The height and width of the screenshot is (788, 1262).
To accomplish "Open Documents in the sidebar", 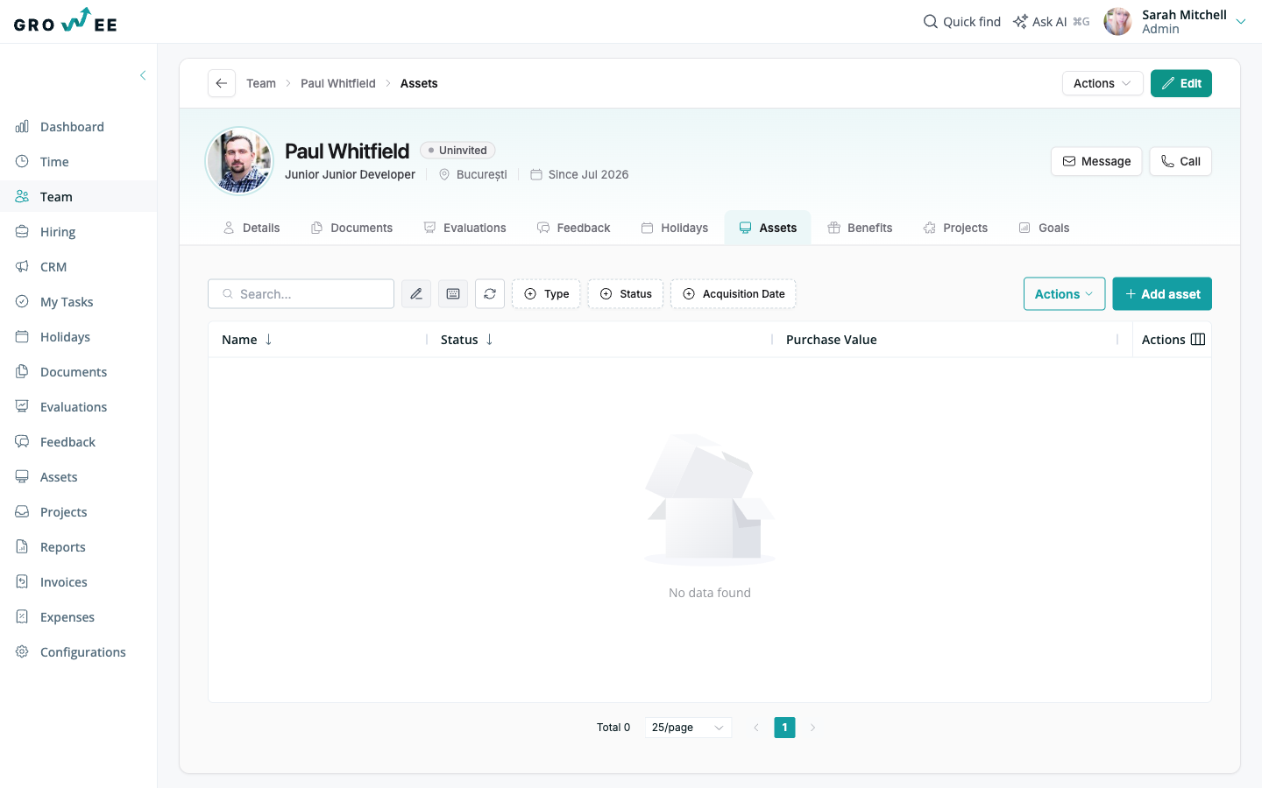I will tap(78, 372).
